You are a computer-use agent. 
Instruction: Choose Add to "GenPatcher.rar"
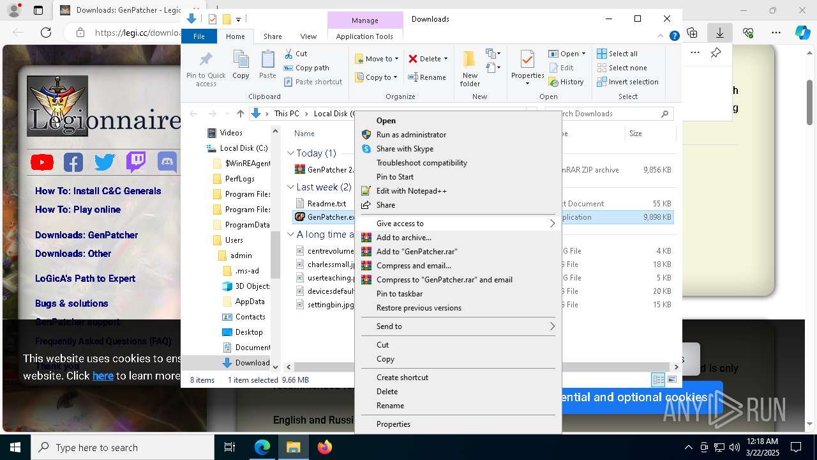point(458,252)
